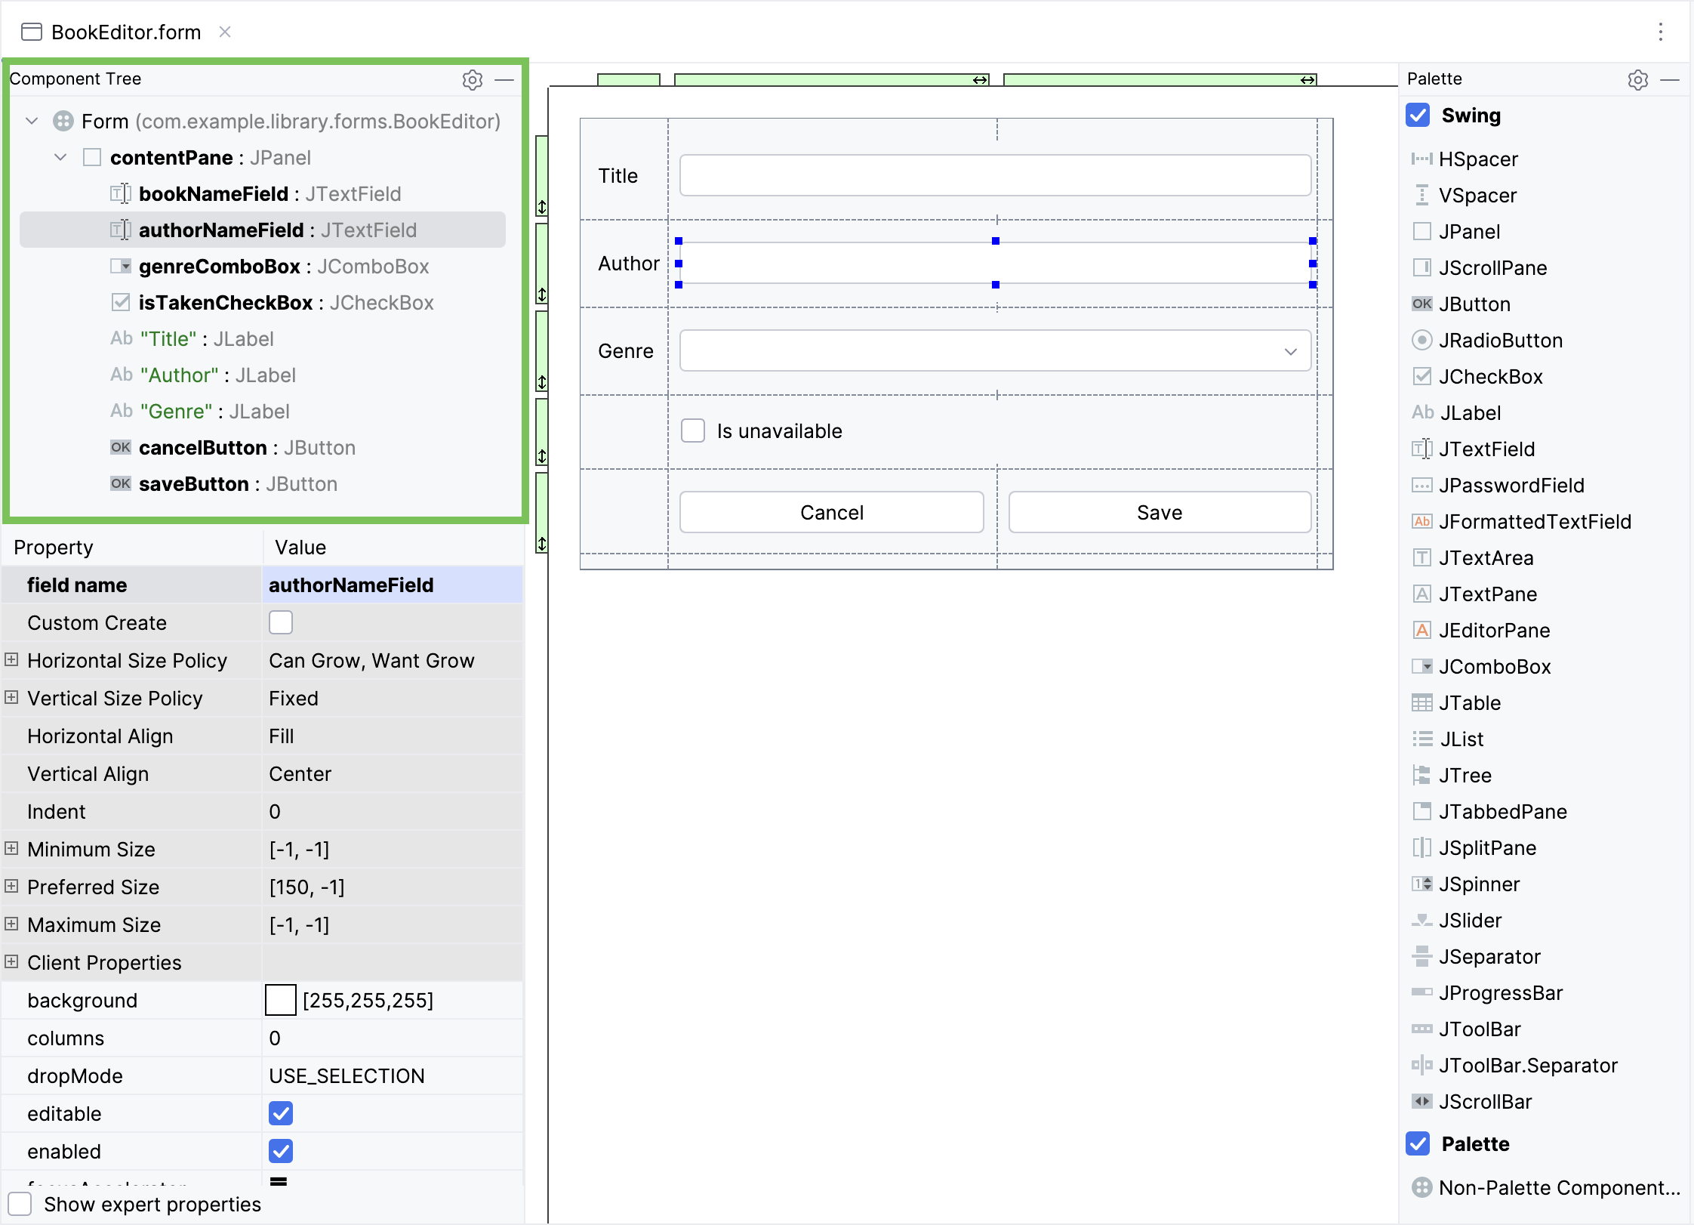Open the Genre combo box dropdown
The height and width of the screenshot is (1225, 1694).
click(1289, 350)
